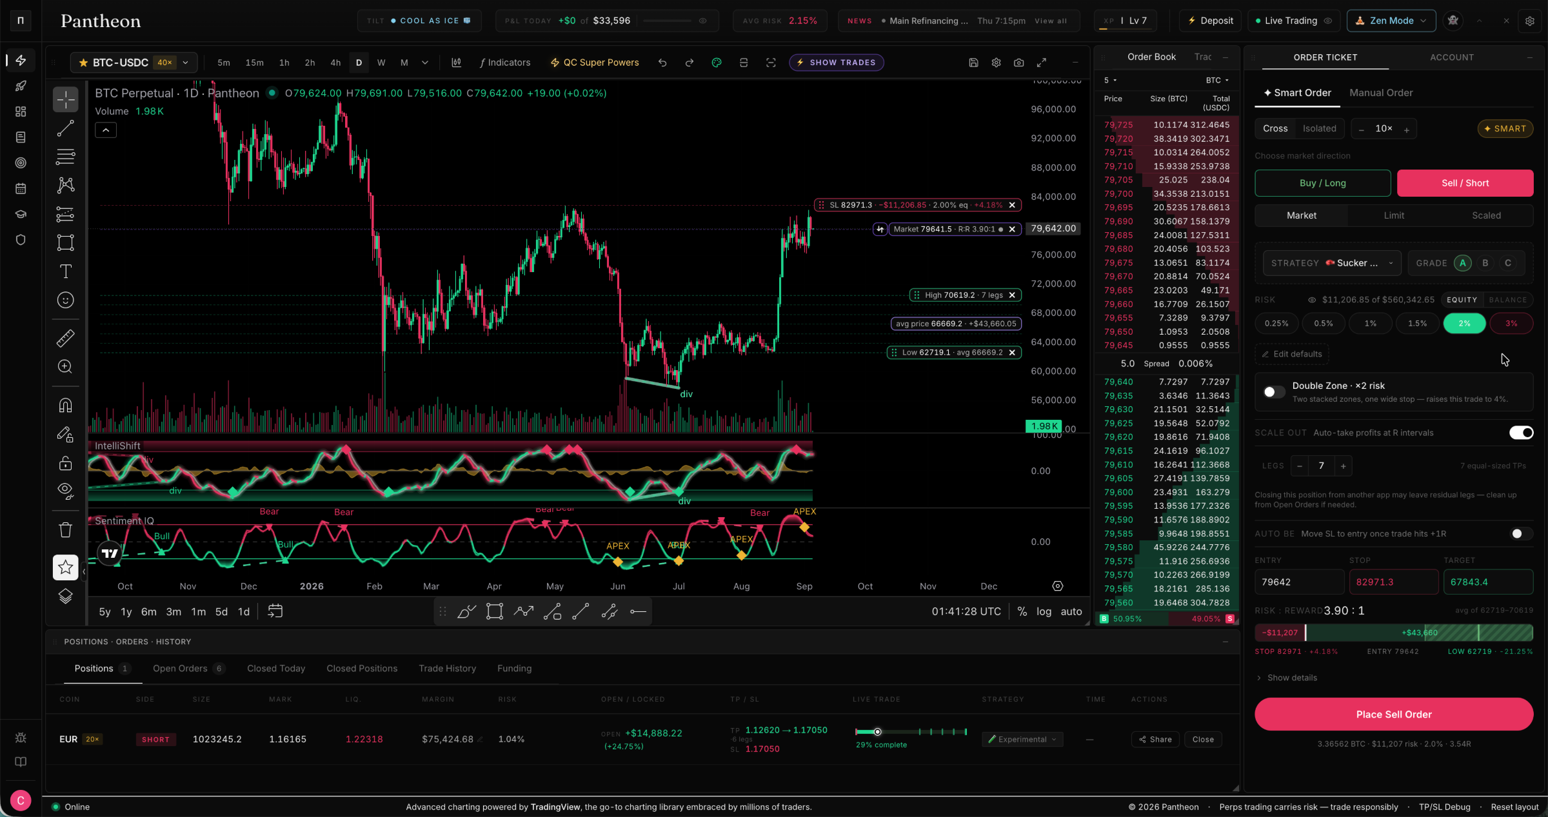Select the trend line drawing tool
The width and height of the screenshot is (1548, 817).
(x=65, y=128)
